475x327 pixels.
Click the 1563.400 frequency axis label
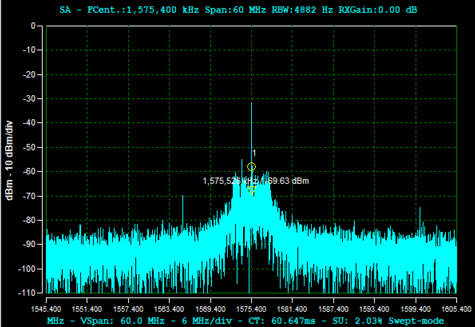(x=169, y=309)
